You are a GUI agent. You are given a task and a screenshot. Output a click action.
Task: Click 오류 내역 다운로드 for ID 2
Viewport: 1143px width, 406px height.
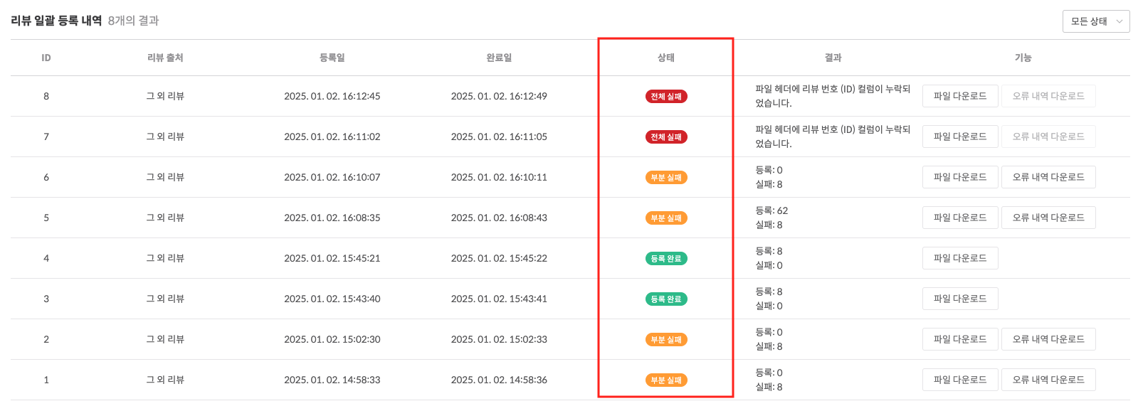pyautogui.click(x=1048, y=339)
